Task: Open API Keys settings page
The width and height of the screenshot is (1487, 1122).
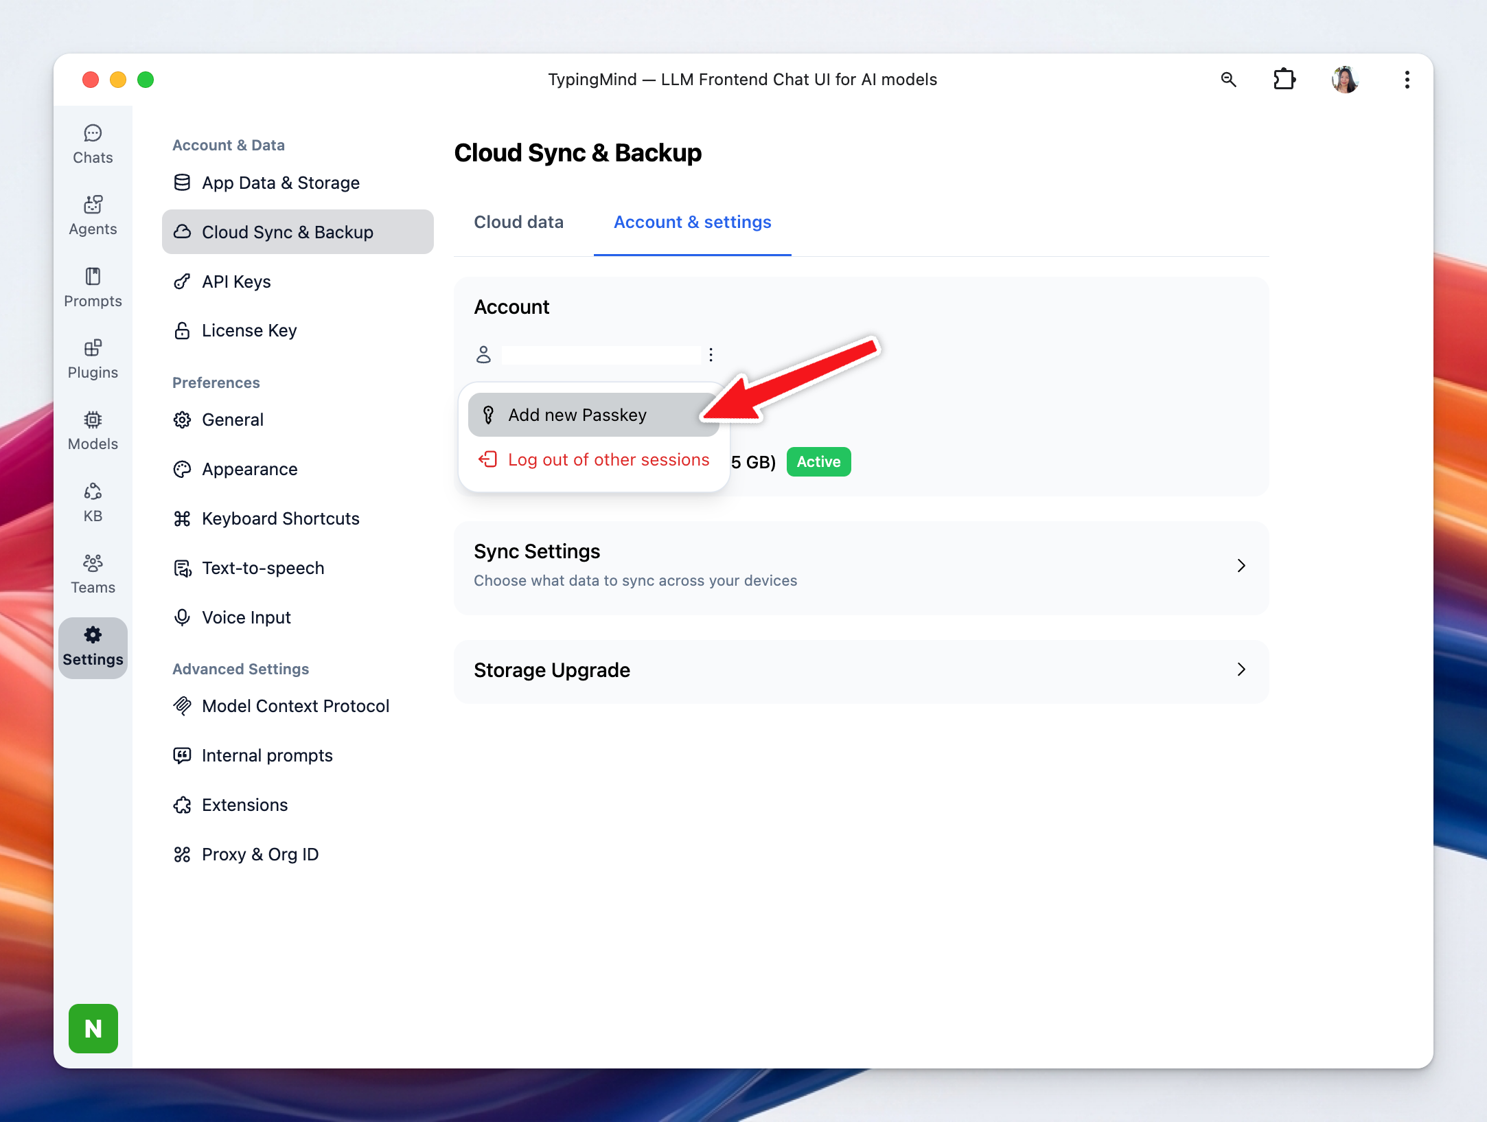Action: click(236, 282)
